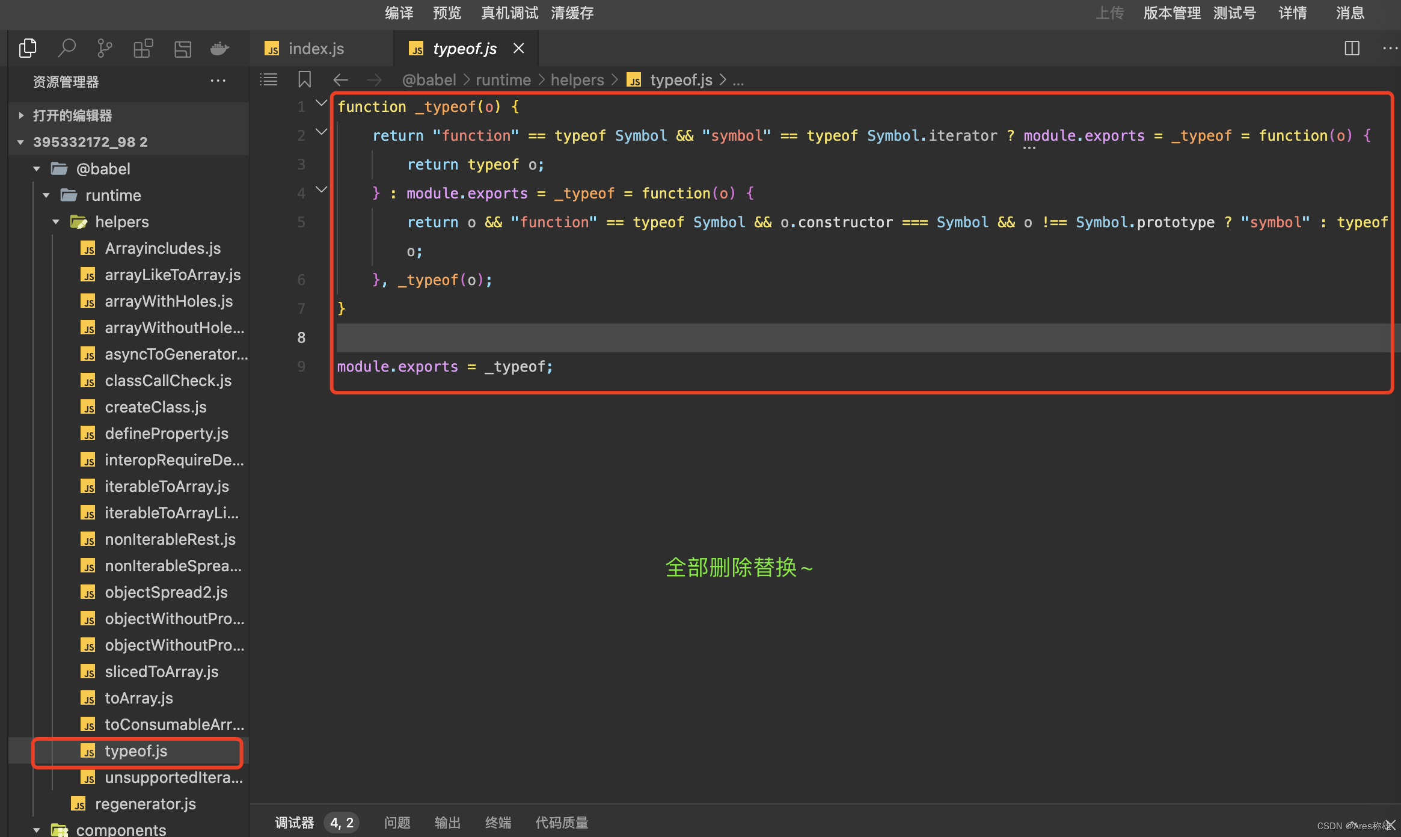Open regenerator.js file
Viewport: 1401px width, 837px height.
pyautogui.click(x=129, y=804)
